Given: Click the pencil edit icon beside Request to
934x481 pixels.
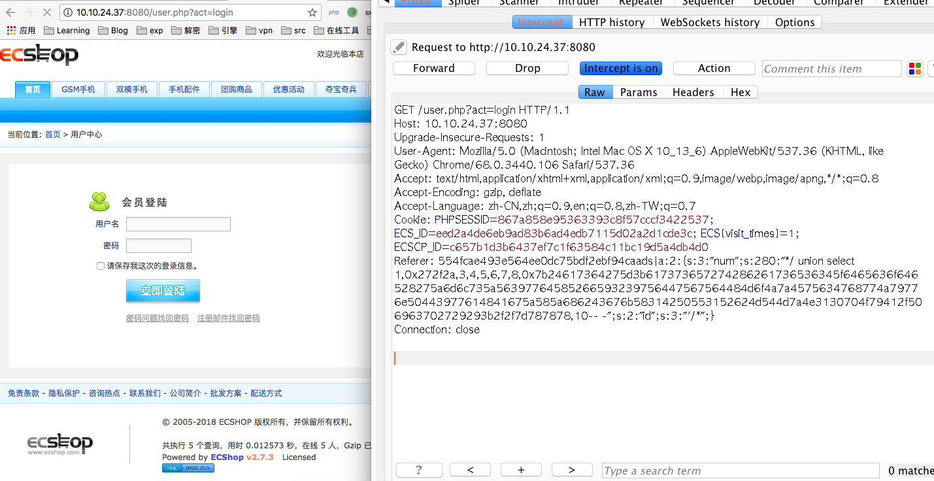Looking at the screenshot, I should (x=399, y=47).
